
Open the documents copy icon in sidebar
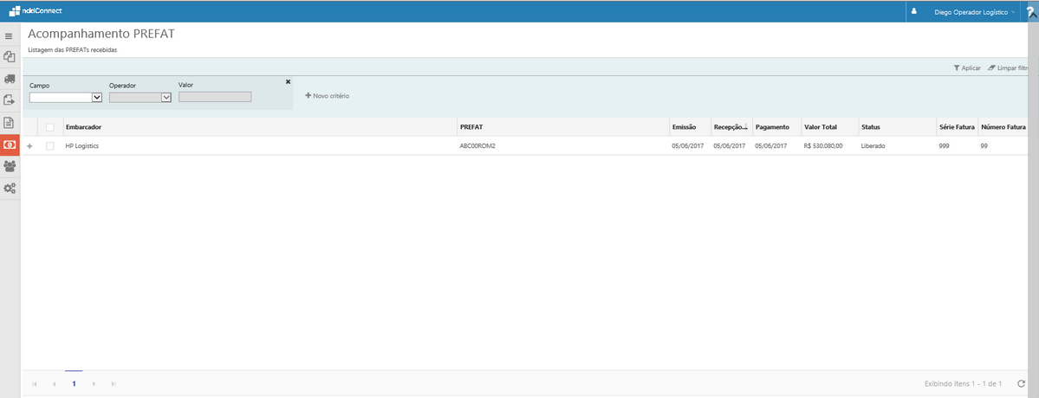click(x=10, y=57)
